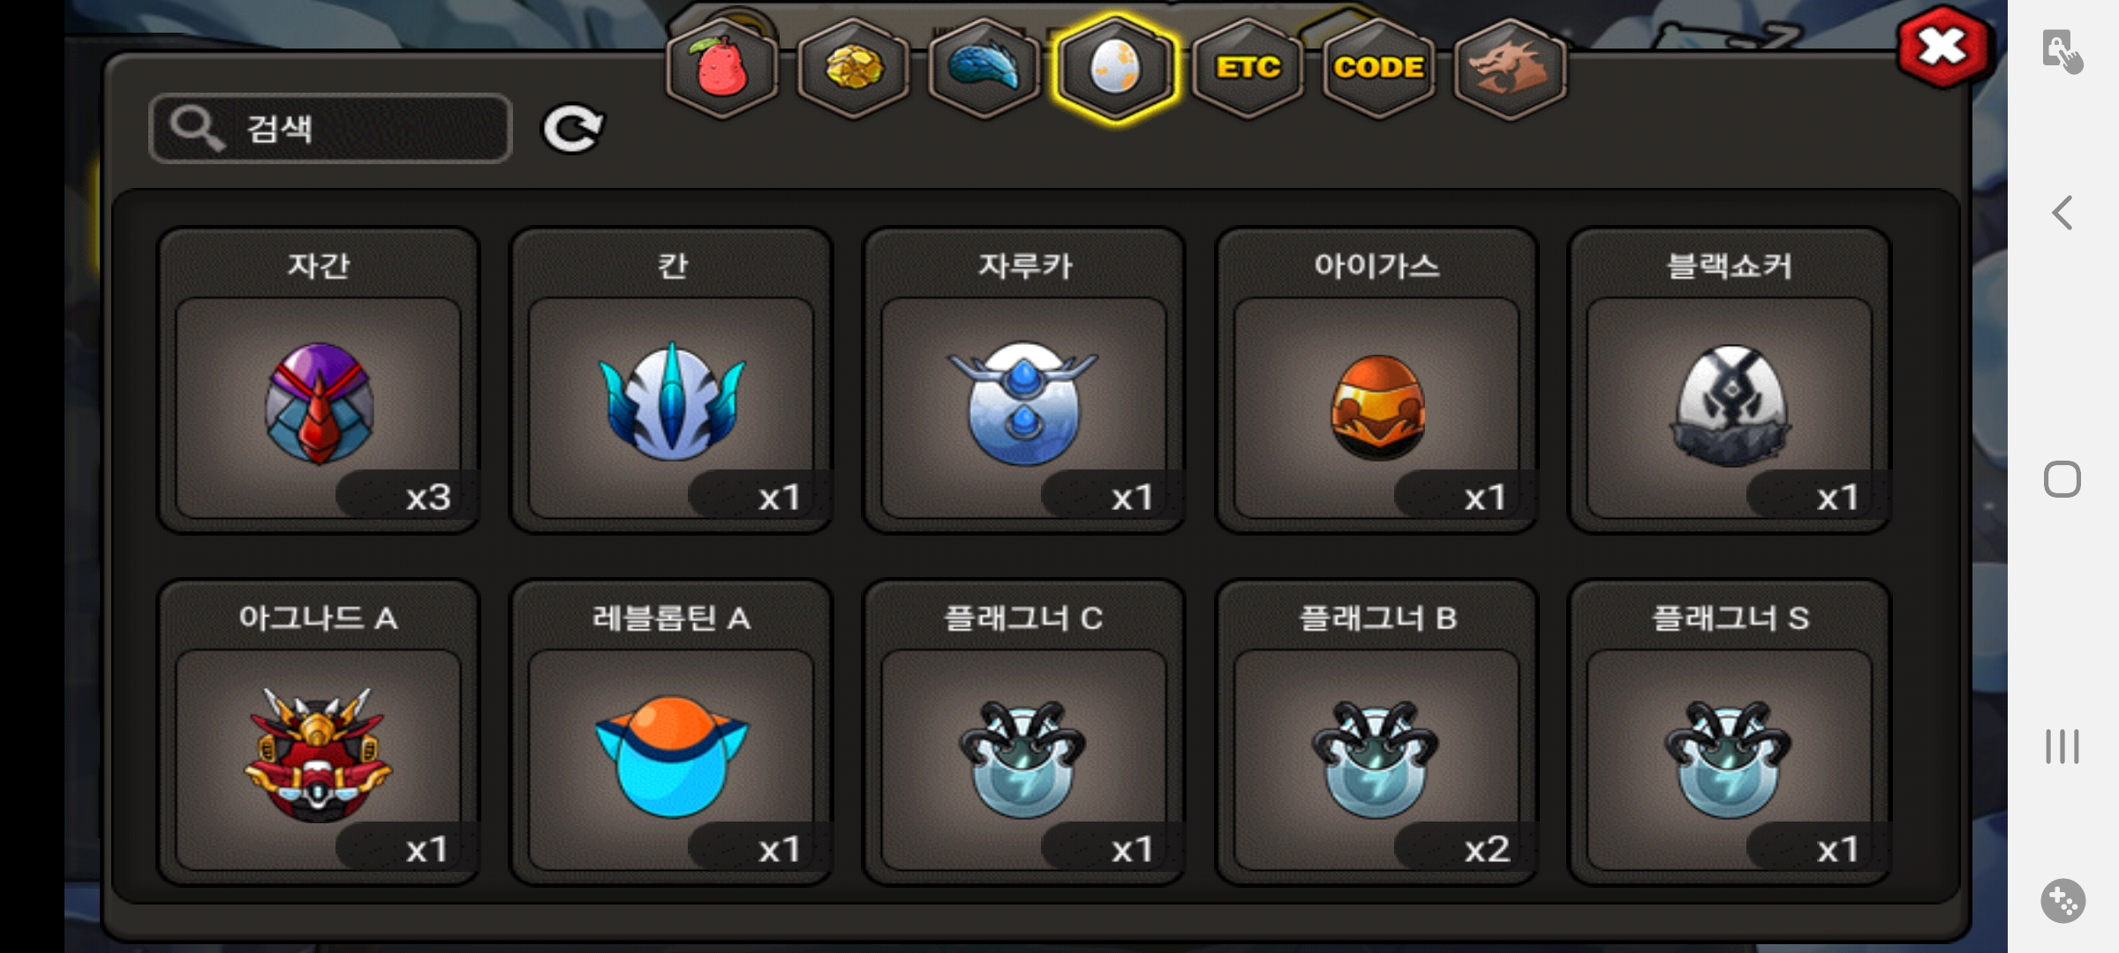This screenshot has height=953, width=2119.
Task: Click the 검색 search field
Action: pos(330,128)
